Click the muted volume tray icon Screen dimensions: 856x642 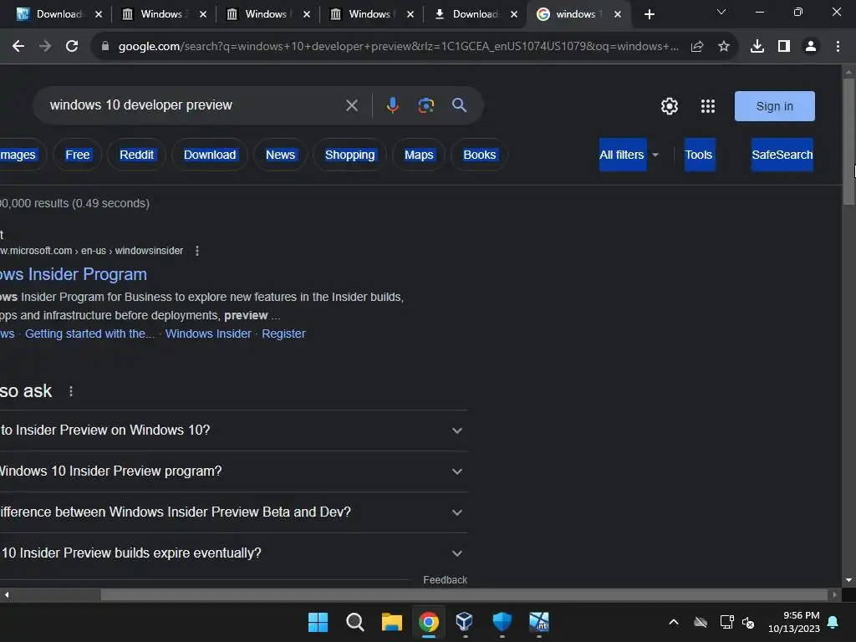click(748, 622)
